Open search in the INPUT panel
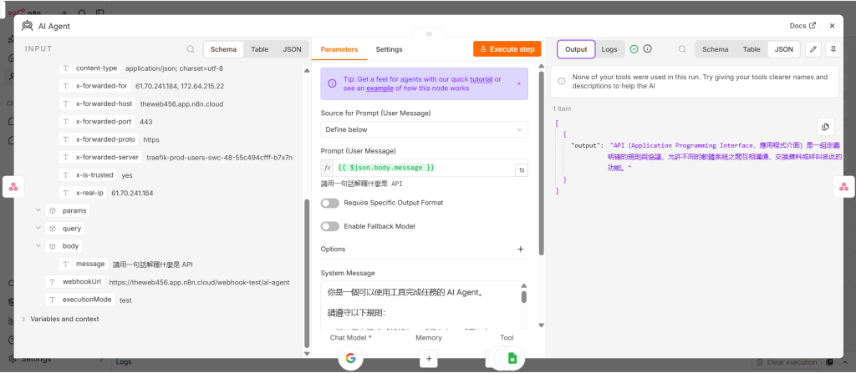The width and height of the screenshot is (856, 373). point(191,49)
